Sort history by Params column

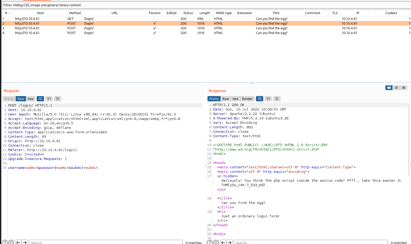[x=155, y=13]
